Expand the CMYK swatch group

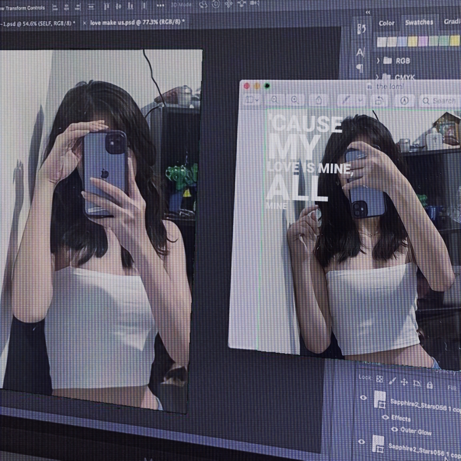pyautogui.click(x=378, y=77)
